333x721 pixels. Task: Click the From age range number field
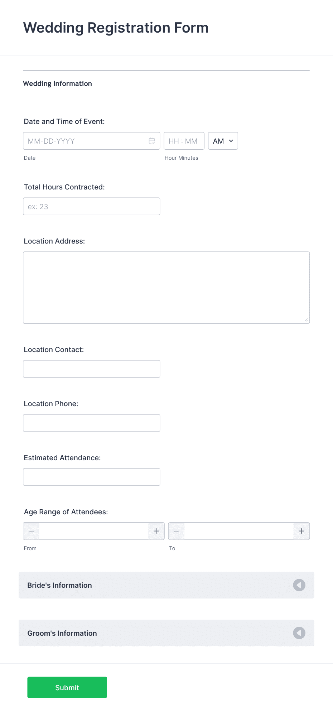(x=94, y=531)
